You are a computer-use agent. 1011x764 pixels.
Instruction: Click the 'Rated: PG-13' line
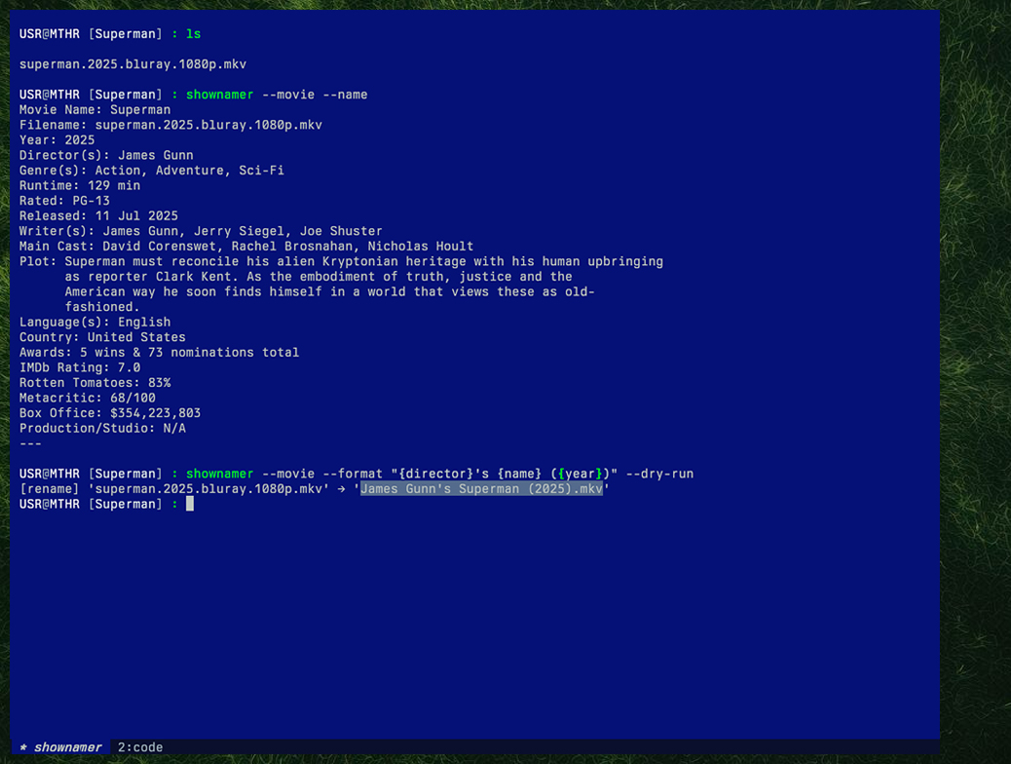(x=64, y=201)
